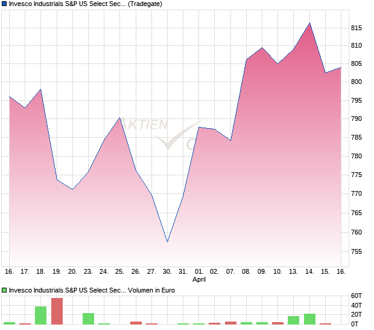This screenshot has height=330, width=374.
Task: Click the '40T' volume axis label
Action: (356, 305)
